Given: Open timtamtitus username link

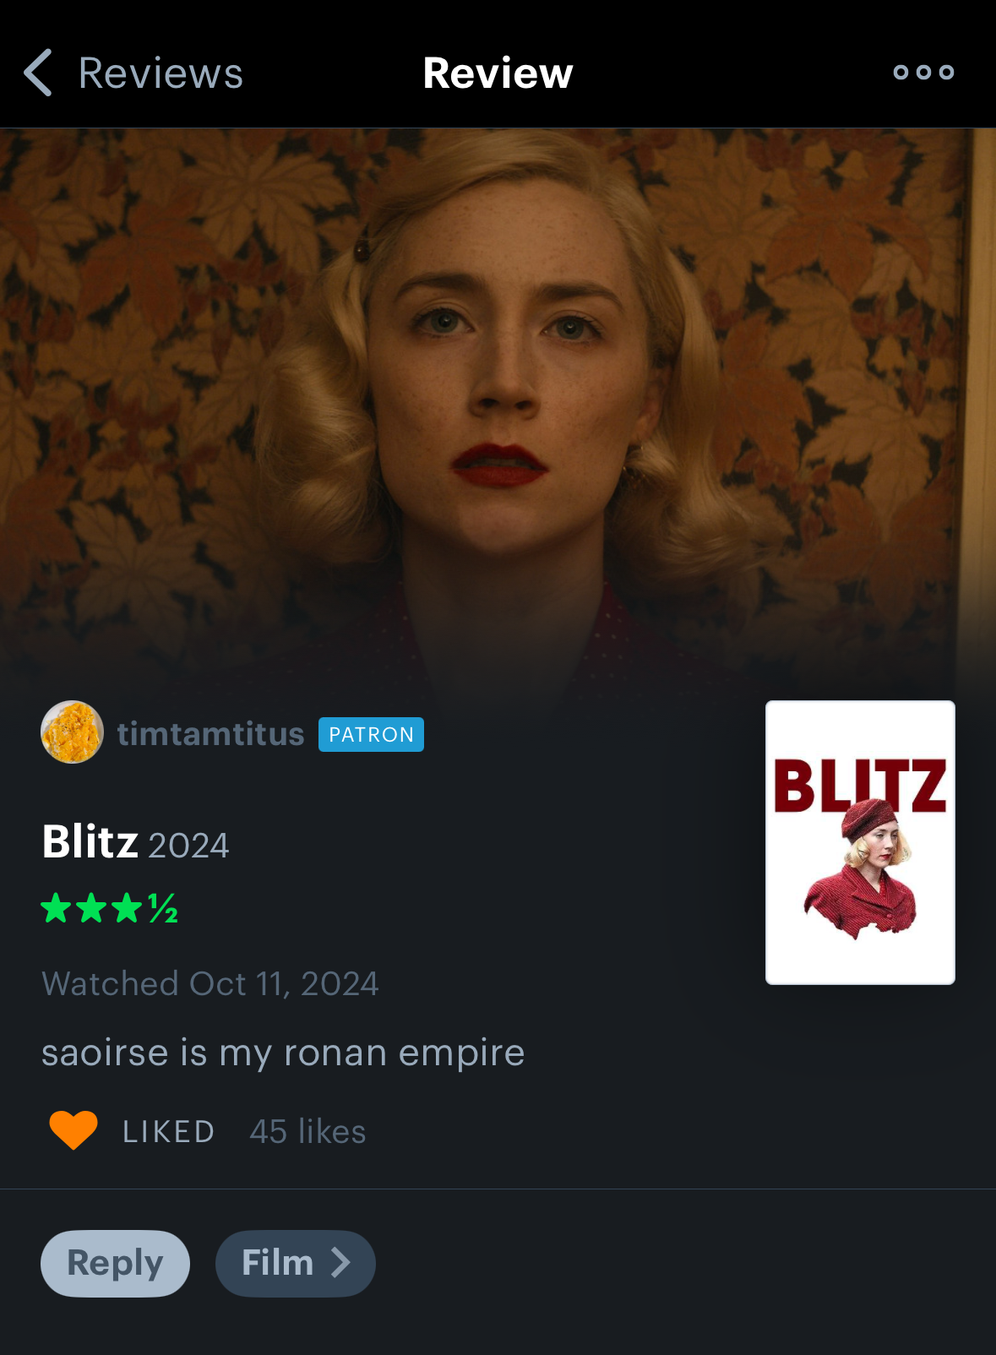Looking at the screenshot, I should tap(210, 734).
